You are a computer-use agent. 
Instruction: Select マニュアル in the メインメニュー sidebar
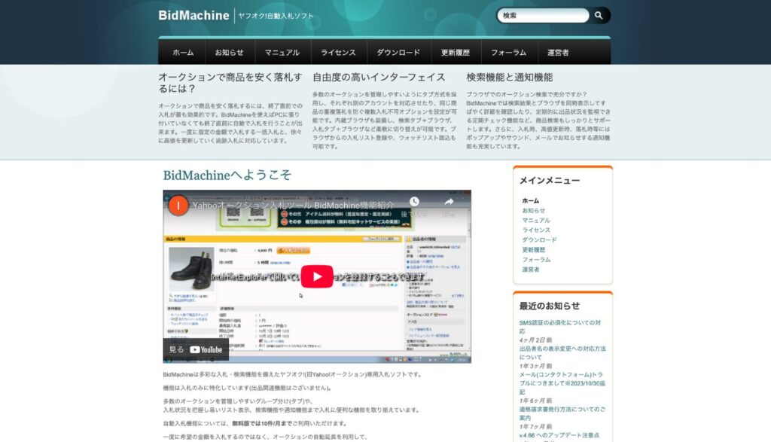(536, 221)
